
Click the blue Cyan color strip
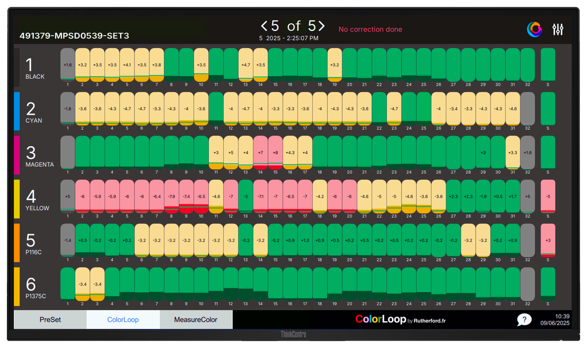tap(17, 112)
